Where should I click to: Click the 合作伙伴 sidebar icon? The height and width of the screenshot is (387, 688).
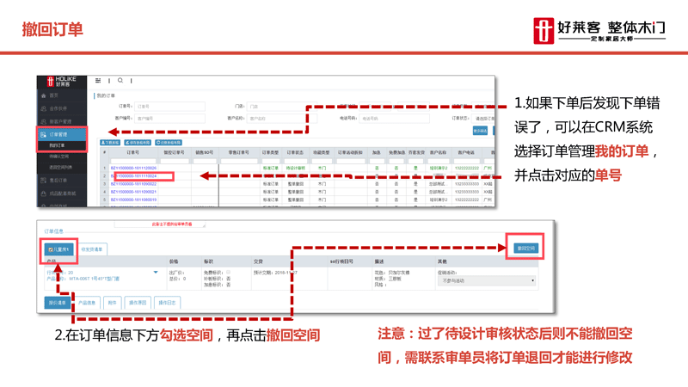[44, 108]
